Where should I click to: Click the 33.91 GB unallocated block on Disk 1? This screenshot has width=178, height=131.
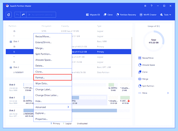click(x=113, y=100)
